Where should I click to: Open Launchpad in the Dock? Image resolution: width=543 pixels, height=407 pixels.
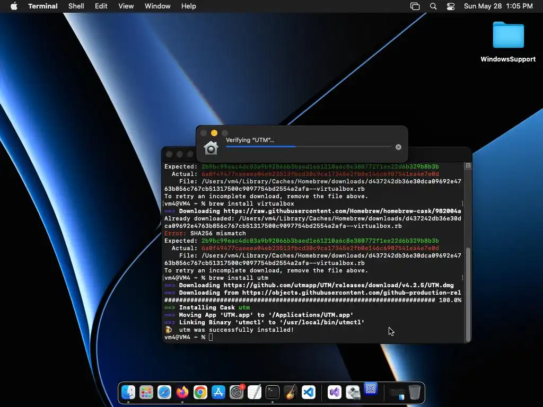146,392
